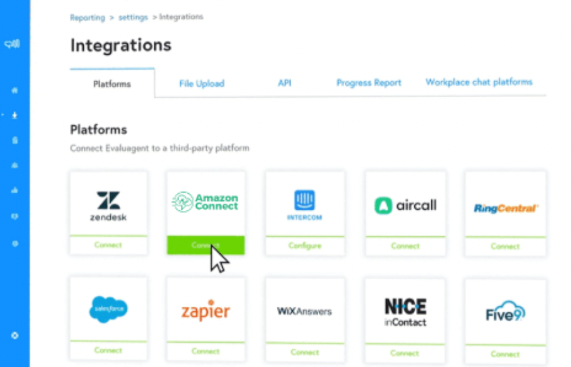Connect the Zendesk integration

pyautogui.click(x=108, y=245)
